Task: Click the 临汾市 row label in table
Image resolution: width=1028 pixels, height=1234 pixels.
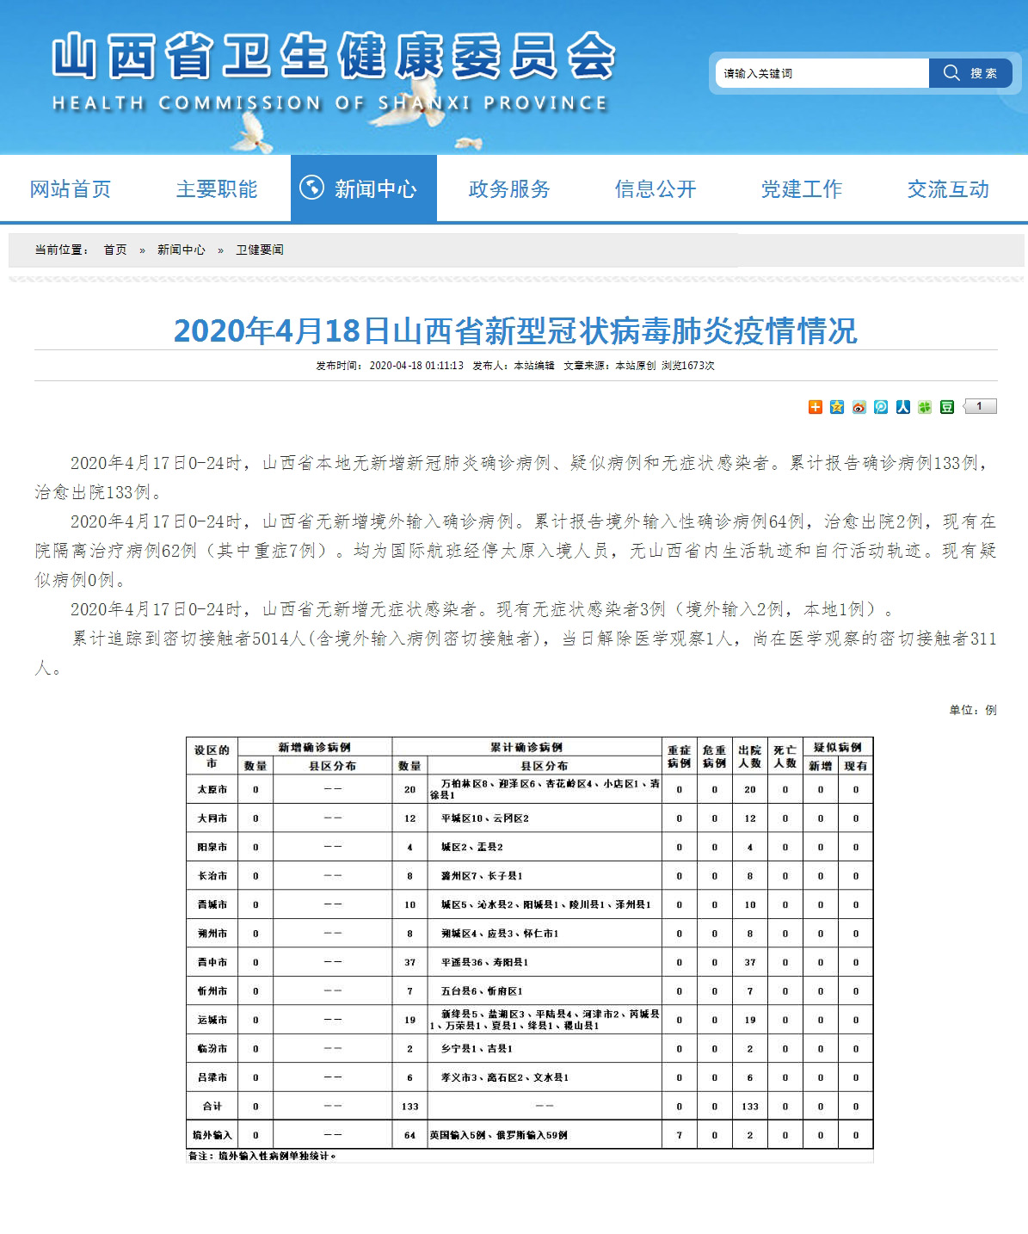Action: pyautogui.click(x=212, y=1049)
